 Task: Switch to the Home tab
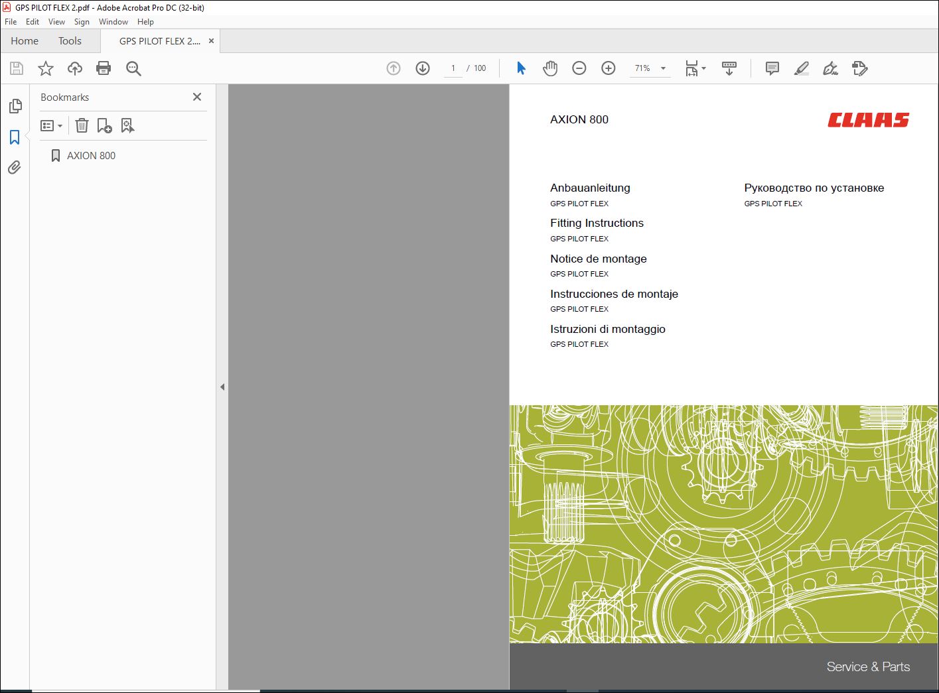tap(25, 41)
